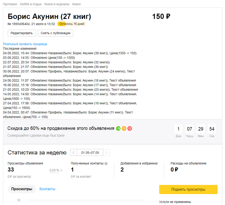Click the 04.08.2022, 15:44 change entry
The width and height of the screenshot is (225, 205).
[x=70, y=53]
